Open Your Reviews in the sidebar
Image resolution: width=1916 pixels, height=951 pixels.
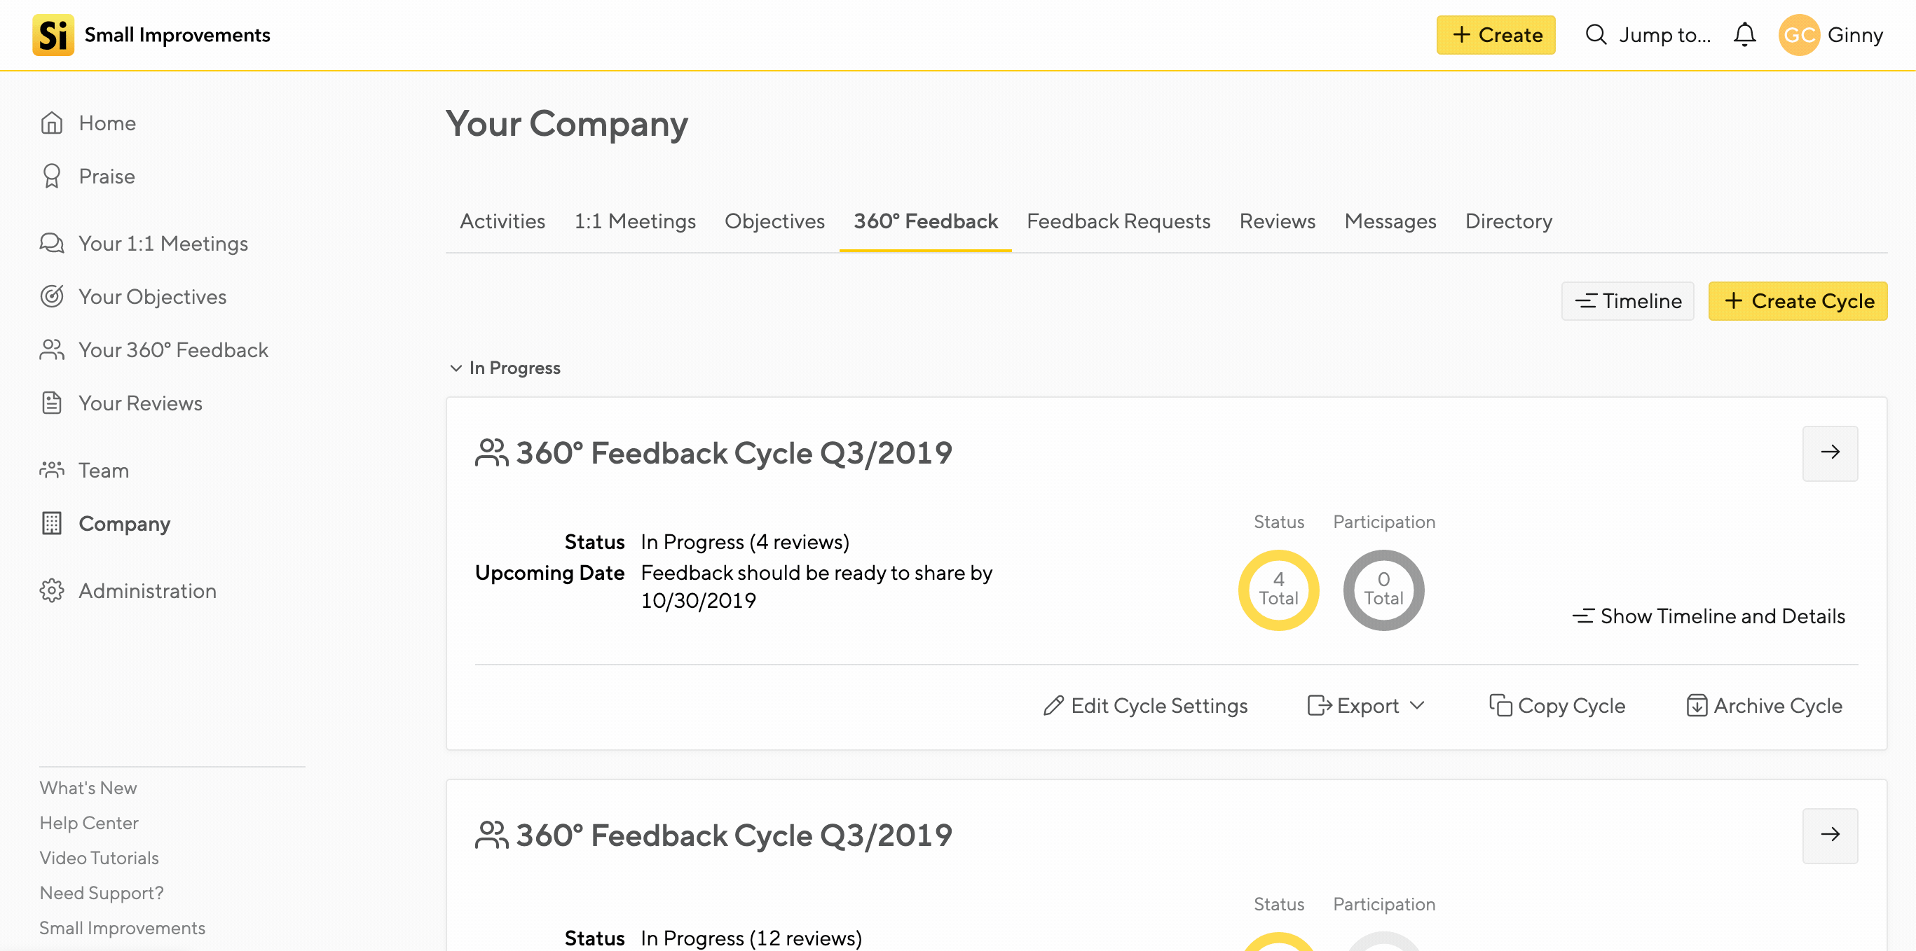[121, 403]
